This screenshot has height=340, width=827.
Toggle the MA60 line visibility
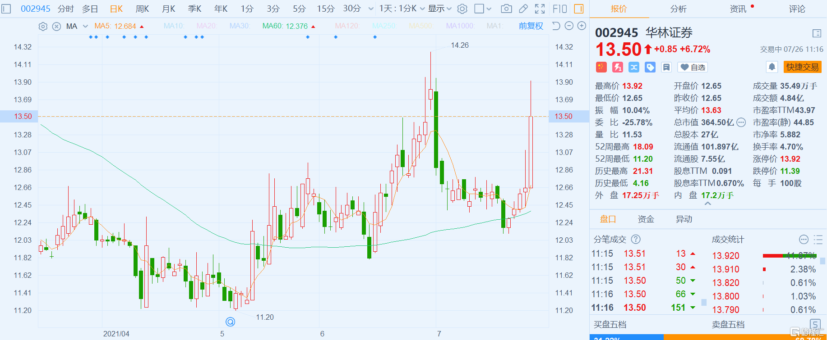pyautogui.click(x=289, y=26)
